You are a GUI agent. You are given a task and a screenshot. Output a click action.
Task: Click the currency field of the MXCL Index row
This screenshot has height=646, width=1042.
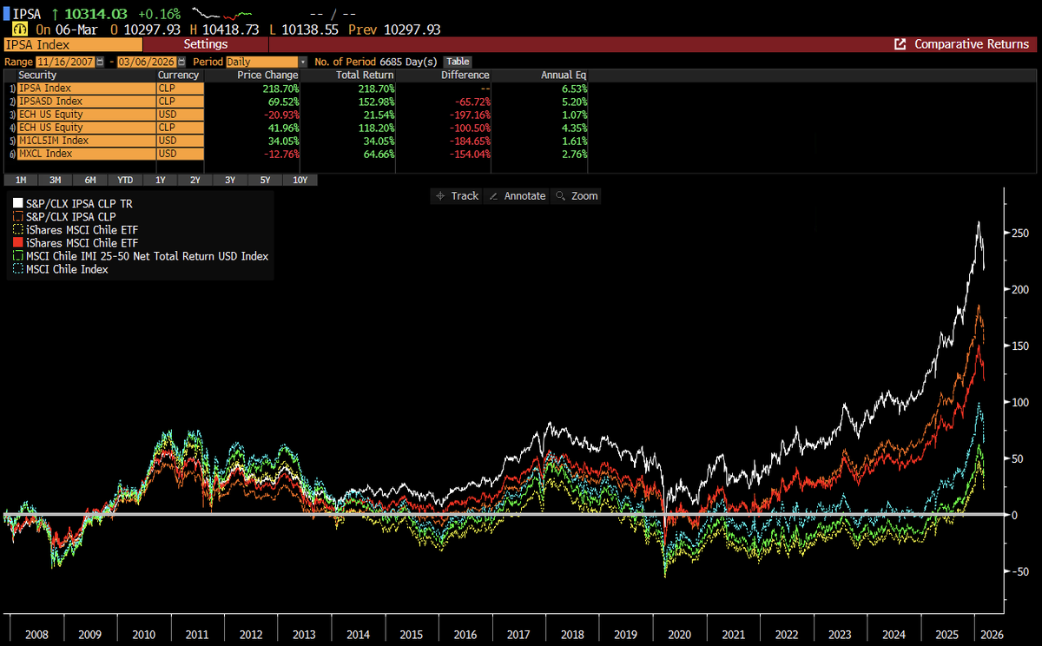tap(180, 154)
